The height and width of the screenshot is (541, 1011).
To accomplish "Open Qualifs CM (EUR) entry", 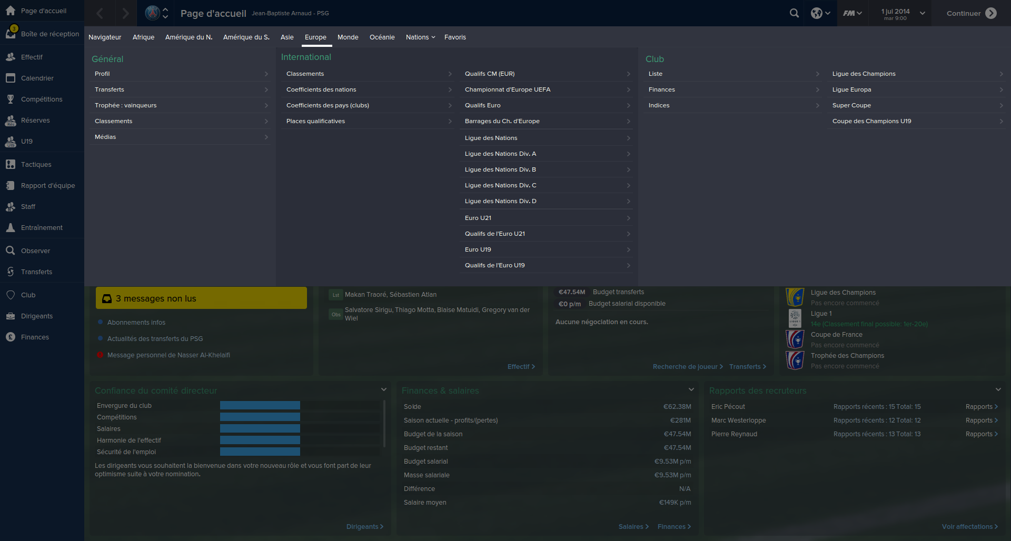I will (548, 74).
